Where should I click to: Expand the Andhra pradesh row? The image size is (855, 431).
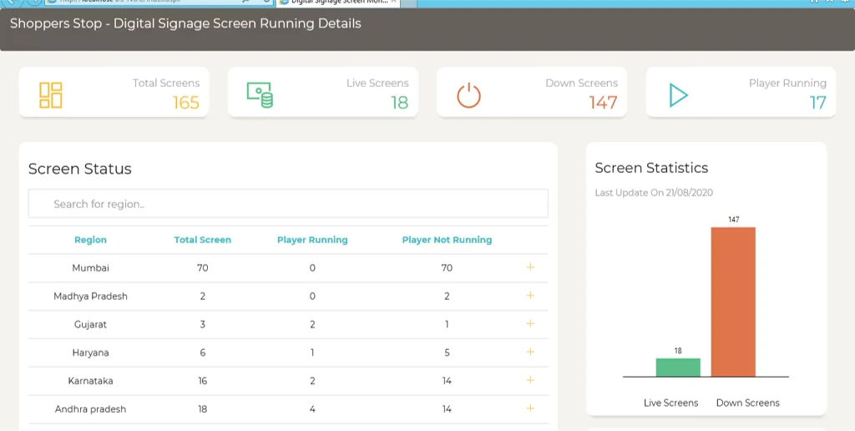530,408
